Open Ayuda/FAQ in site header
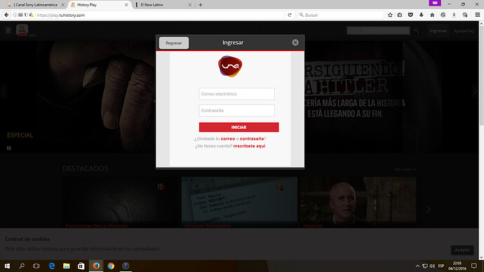484x272 pixels. 464,31
